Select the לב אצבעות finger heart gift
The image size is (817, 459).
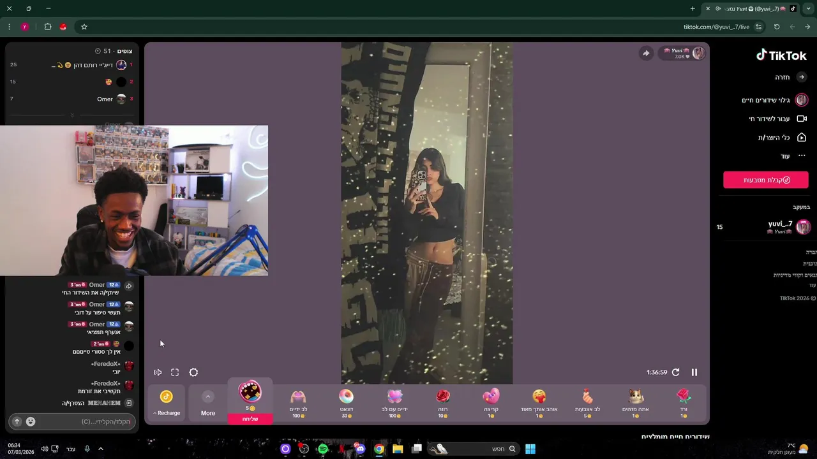[587, 404]
